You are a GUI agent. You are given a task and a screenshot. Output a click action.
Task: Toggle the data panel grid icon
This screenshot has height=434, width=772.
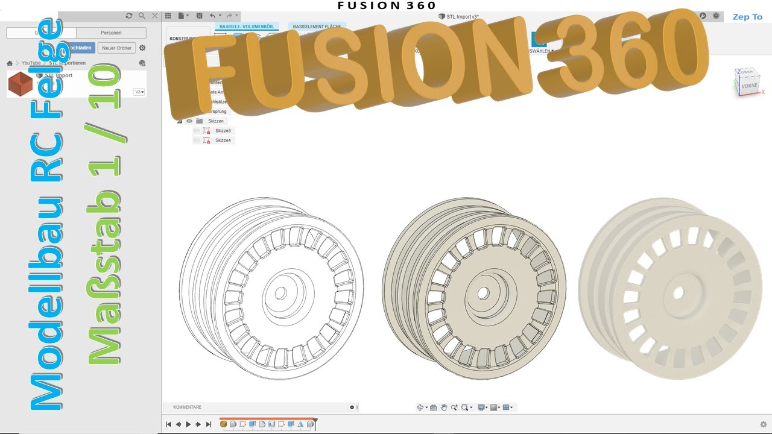click(168, 16)
